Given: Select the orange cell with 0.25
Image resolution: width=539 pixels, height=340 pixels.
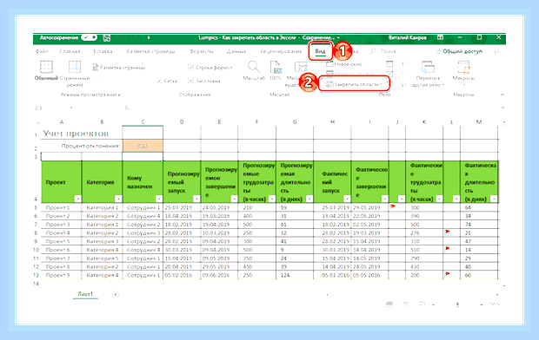Looking at the screenshot, I should point(143,146).
